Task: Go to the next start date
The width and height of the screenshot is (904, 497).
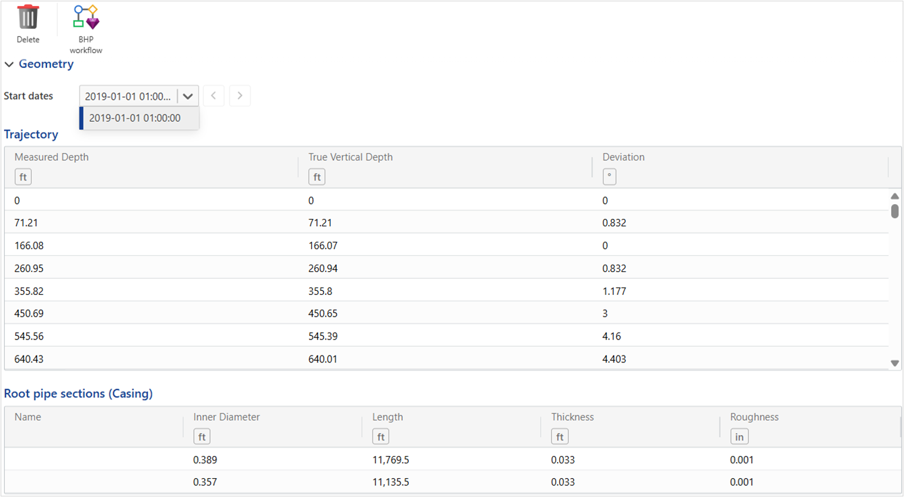Action: (240, 96)
